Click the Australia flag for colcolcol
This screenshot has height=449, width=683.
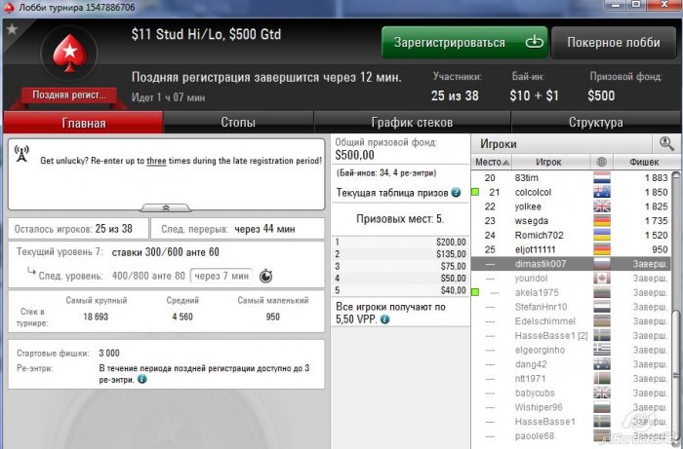[602, 192]
